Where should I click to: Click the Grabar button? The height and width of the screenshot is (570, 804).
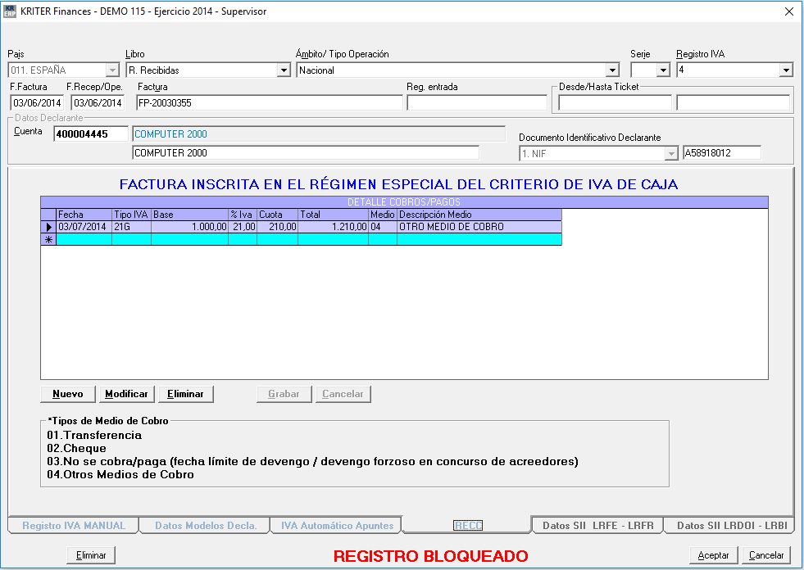coord(284,394)
